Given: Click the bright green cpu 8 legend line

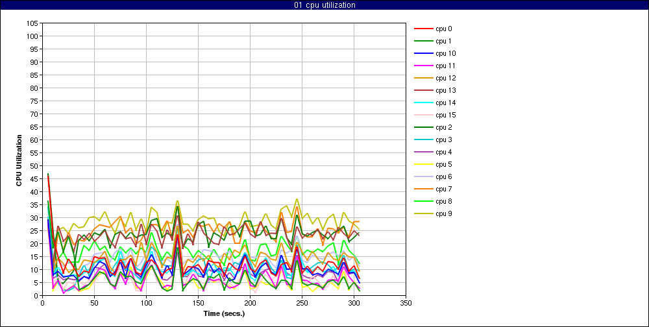Looking at the screenshot, I should pyautogui.click(x=424, y=202).
